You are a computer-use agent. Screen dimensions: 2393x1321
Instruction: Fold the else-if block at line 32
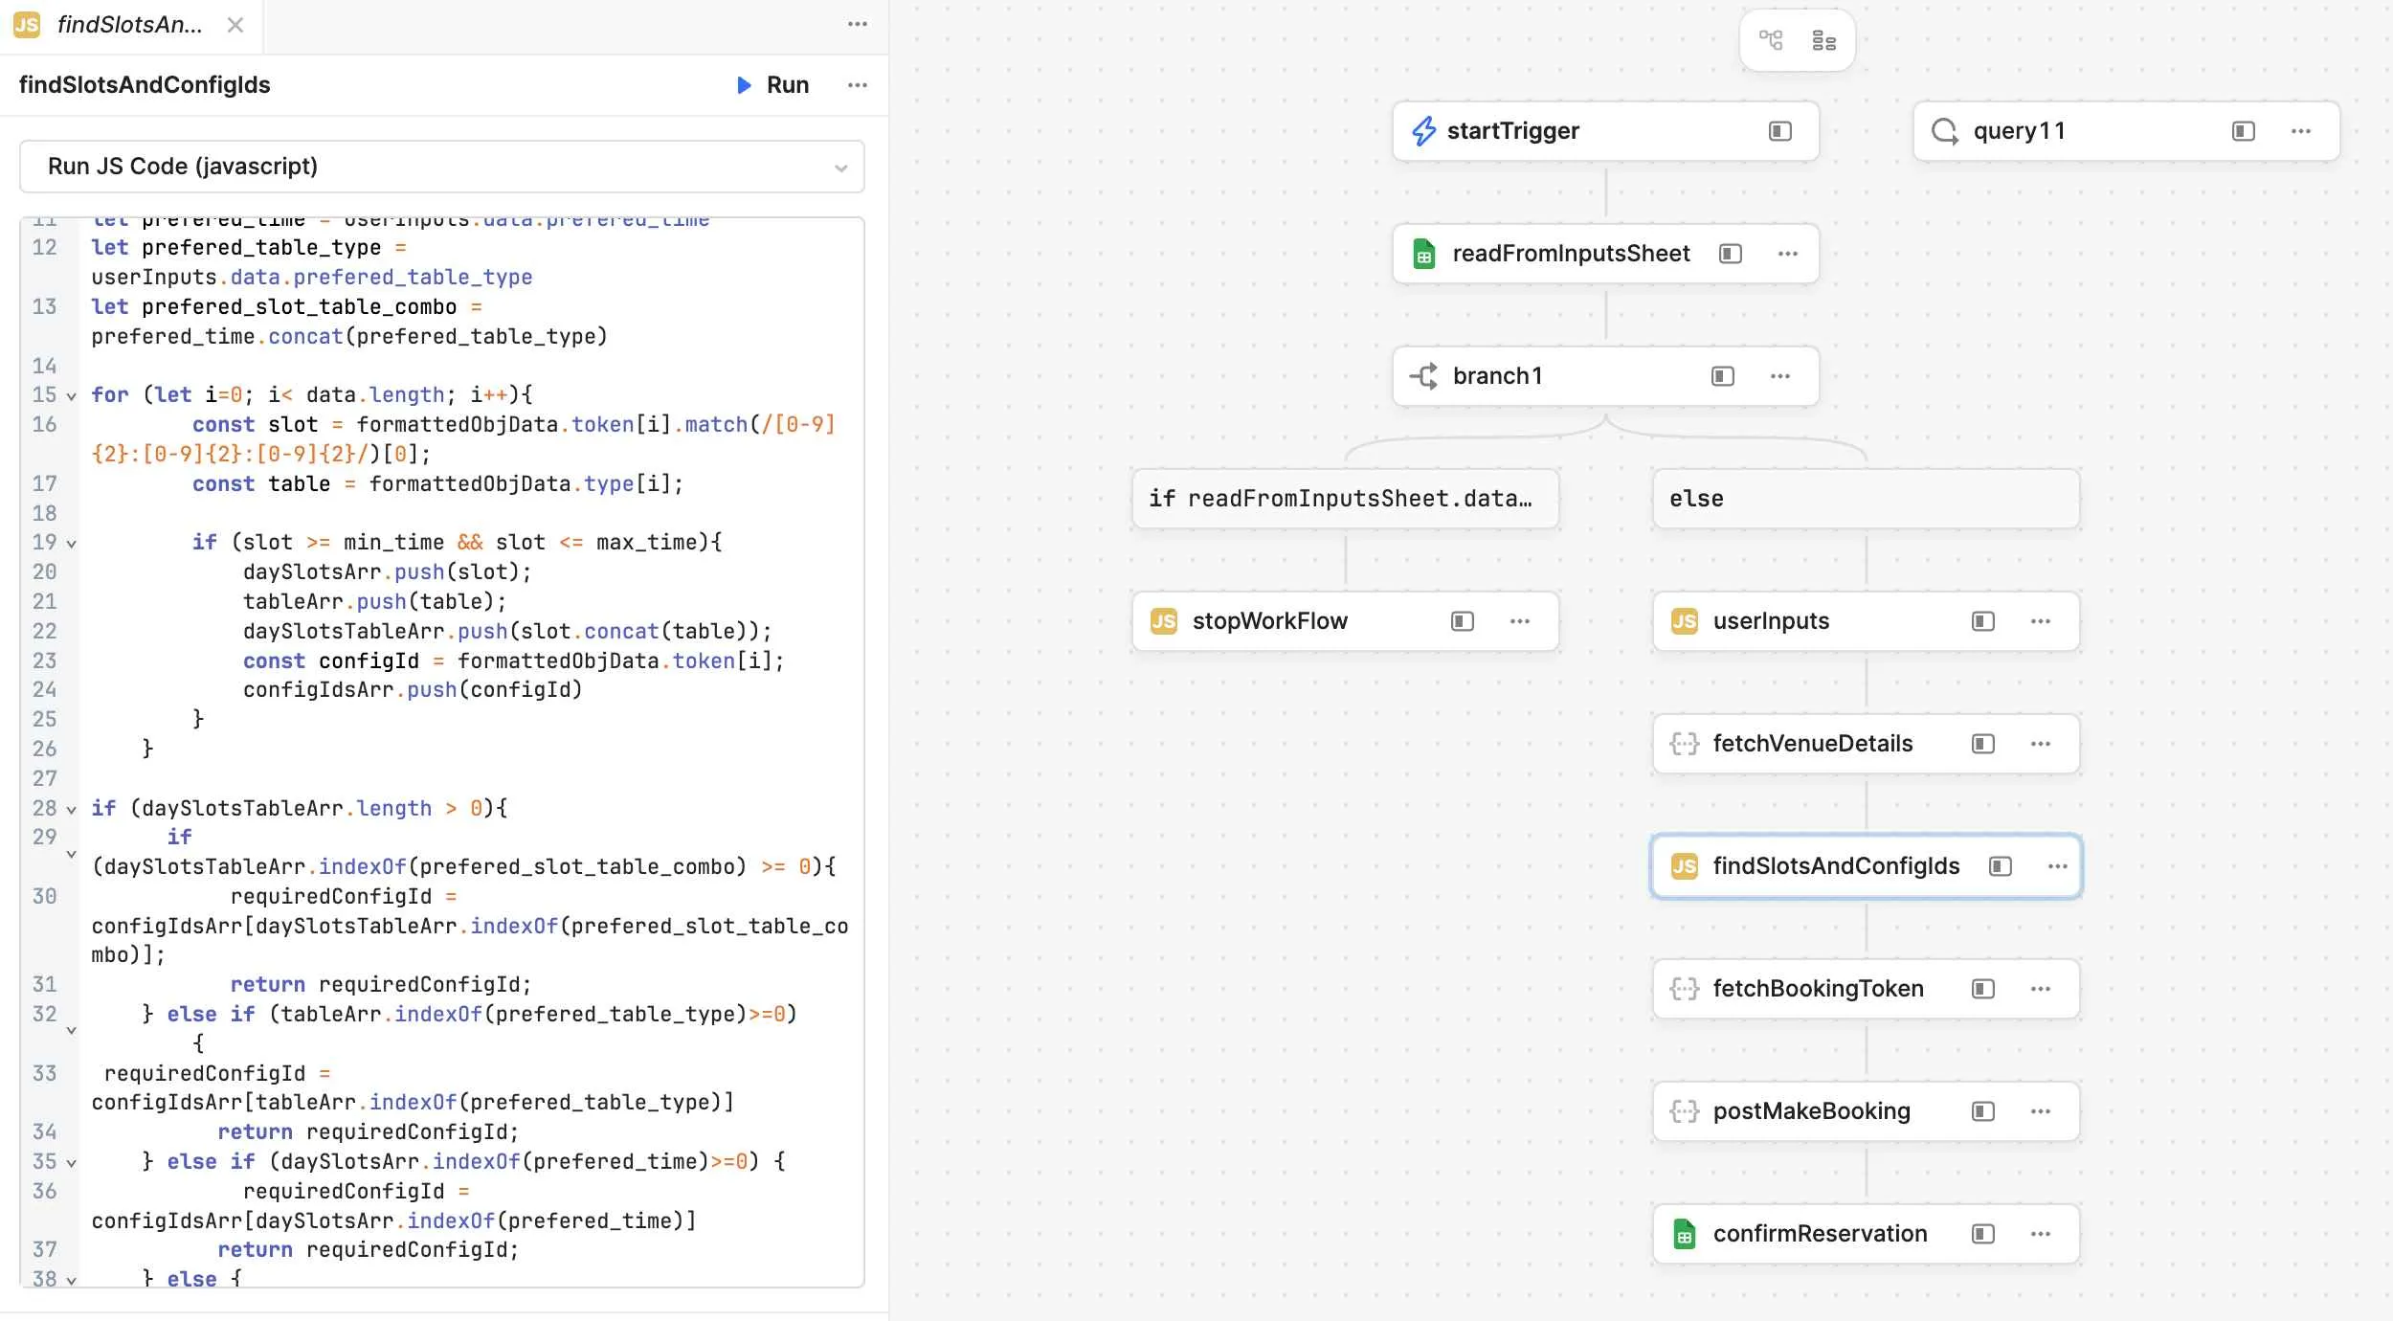72,1031
